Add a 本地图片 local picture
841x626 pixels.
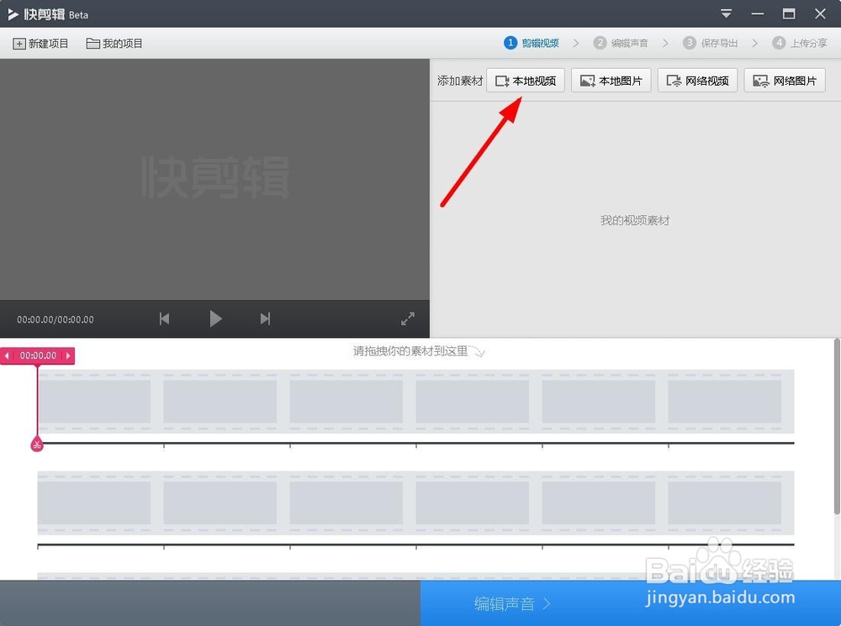pyautogui.click(x=611, y=81)
